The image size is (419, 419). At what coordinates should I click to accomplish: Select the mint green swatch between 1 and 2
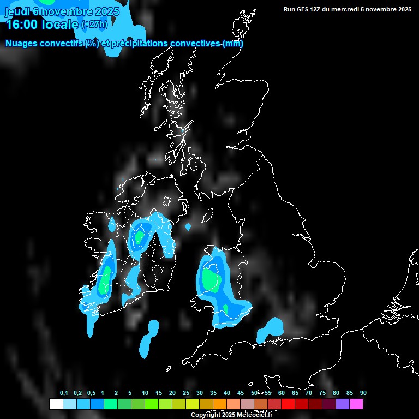click(110, 404)
